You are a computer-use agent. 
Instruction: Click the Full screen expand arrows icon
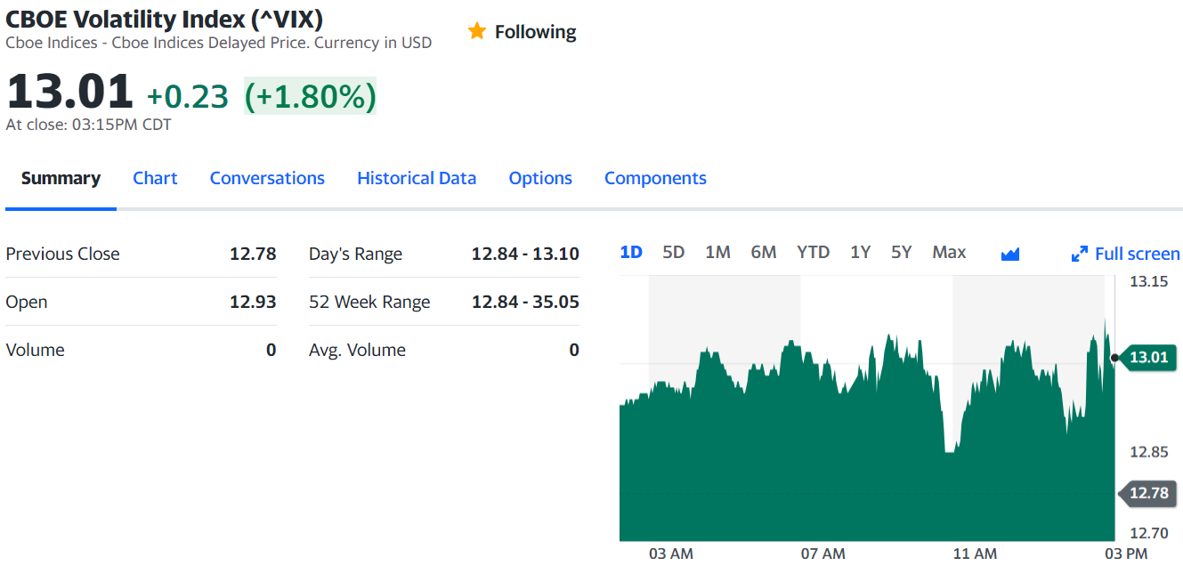1080,255
